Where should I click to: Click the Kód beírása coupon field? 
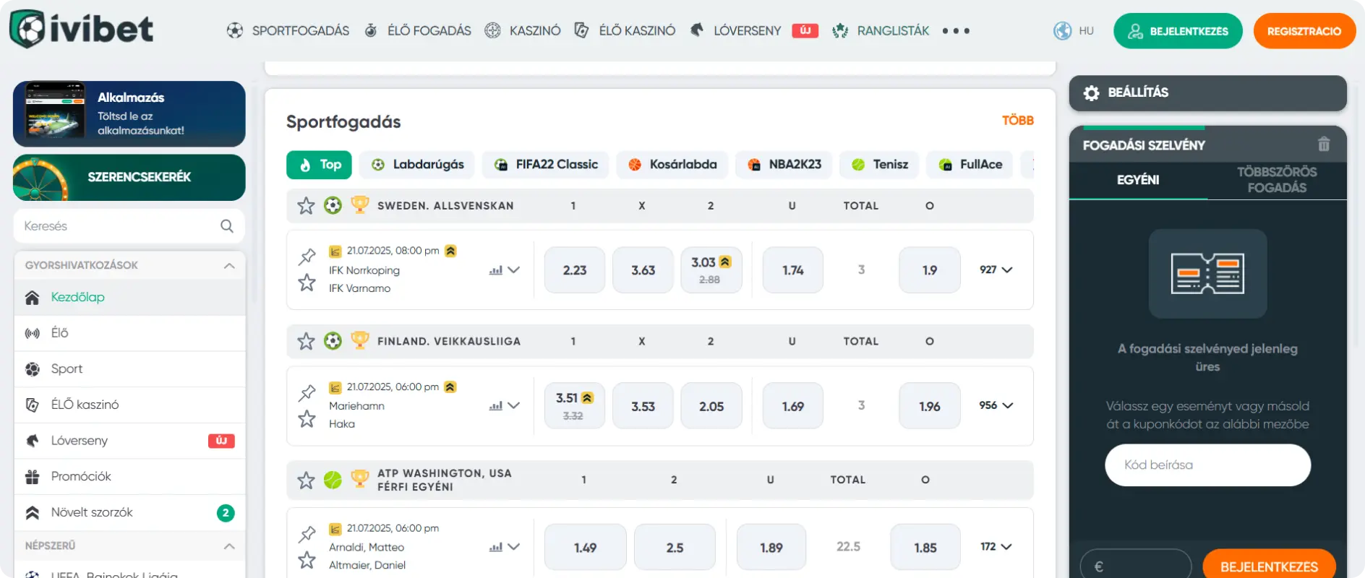point(1207,465)
